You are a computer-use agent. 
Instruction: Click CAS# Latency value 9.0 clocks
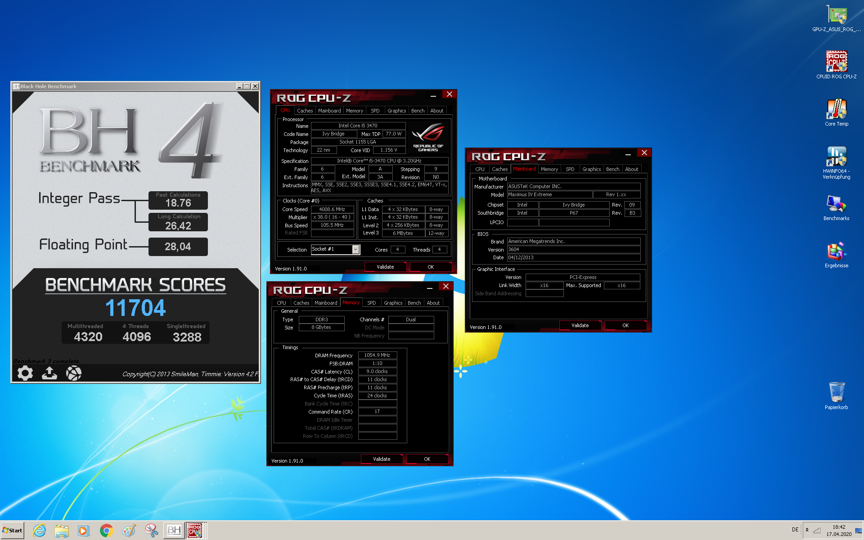pyautogui.click(x=377, y=371)
